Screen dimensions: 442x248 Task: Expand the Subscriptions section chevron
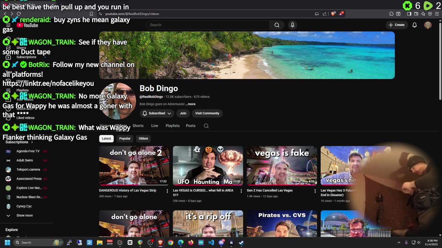(x=32, y=142)
